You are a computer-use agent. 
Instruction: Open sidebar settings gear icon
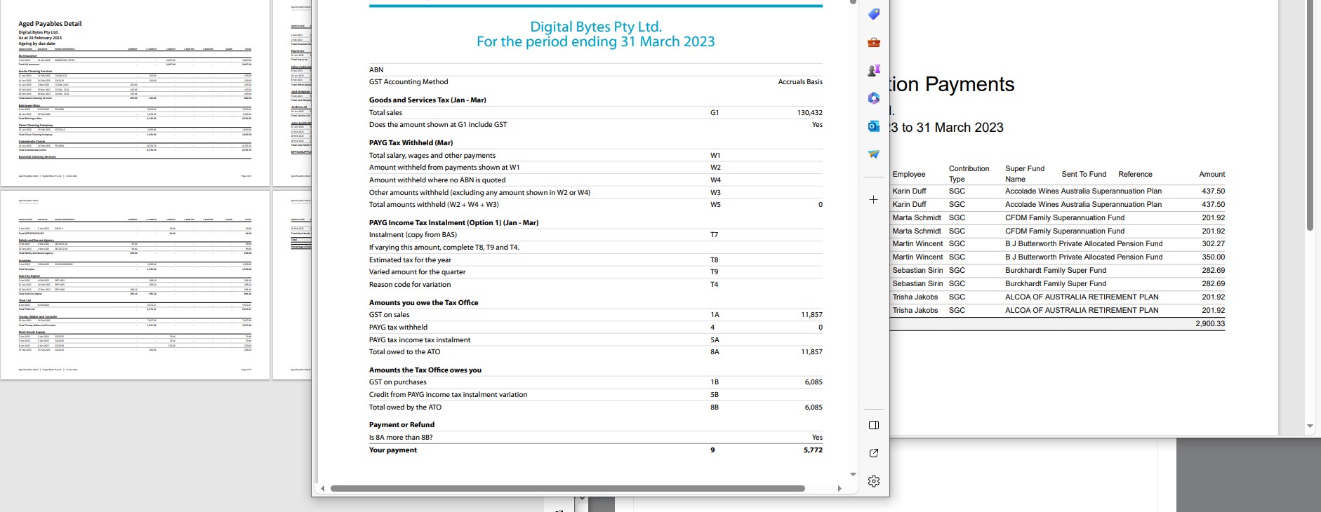click(874, 481)
